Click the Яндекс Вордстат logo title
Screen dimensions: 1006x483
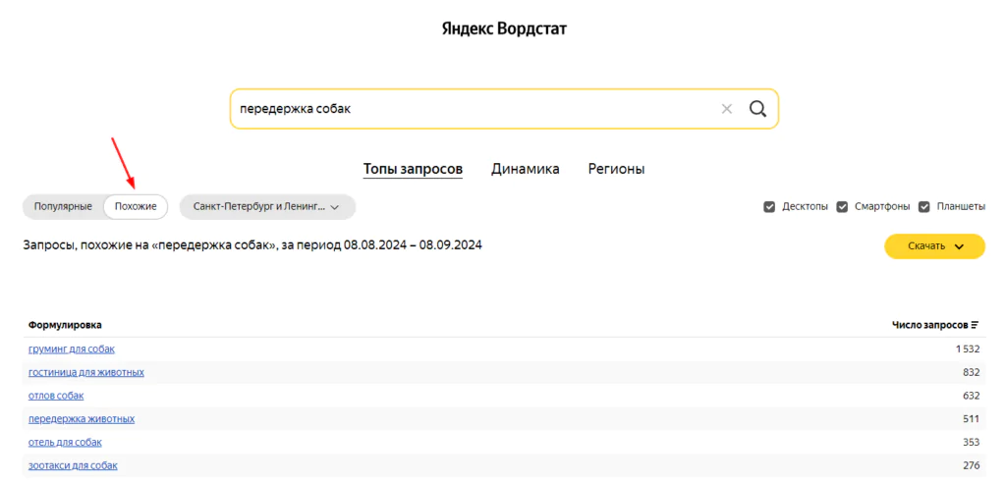pos(504,28)
